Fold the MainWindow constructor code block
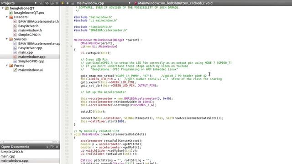 pyautogui.click(x=71, y=46)
